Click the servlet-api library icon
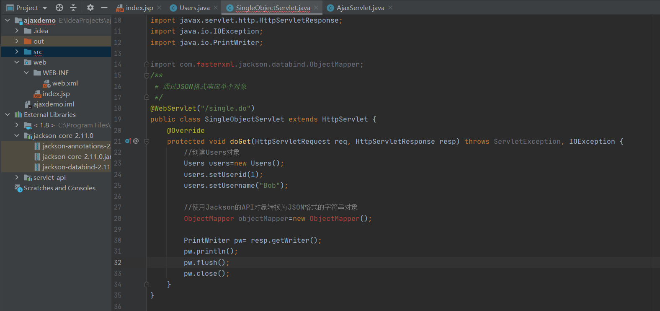660x311 pixels. click(28, 177)
